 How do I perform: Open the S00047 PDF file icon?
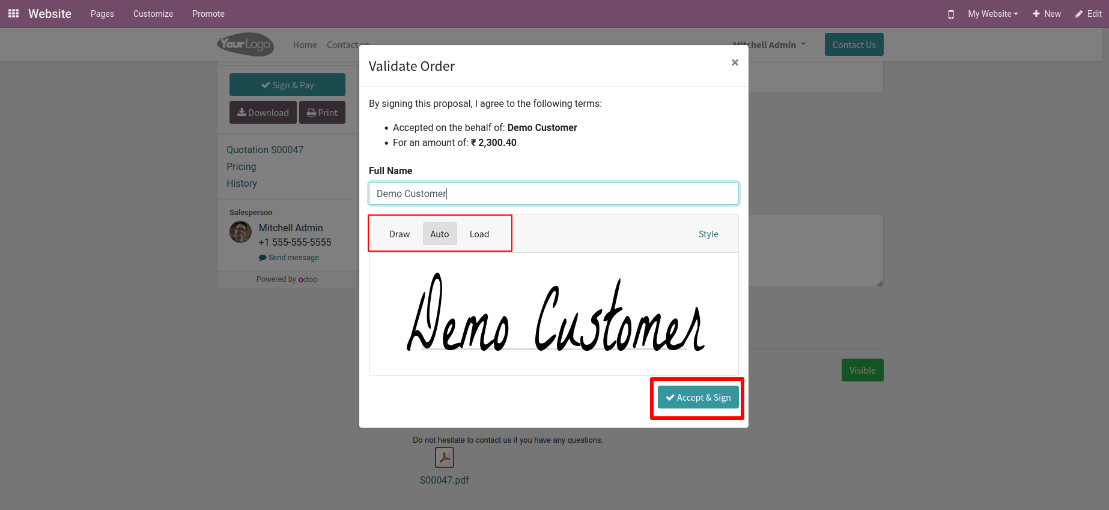[445, 458]
